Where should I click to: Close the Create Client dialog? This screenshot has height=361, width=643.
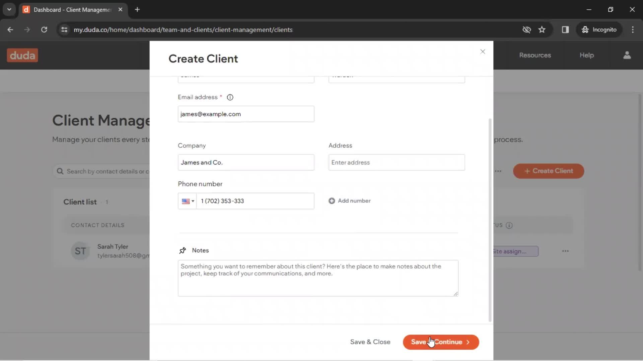(483, 51)
